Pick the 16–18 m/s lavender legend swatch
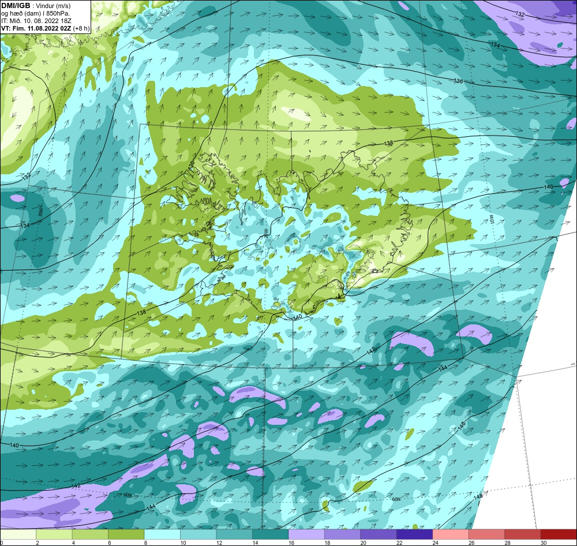Image resolution: width=577 pixels, height=546 pixels. click(306, 534)
